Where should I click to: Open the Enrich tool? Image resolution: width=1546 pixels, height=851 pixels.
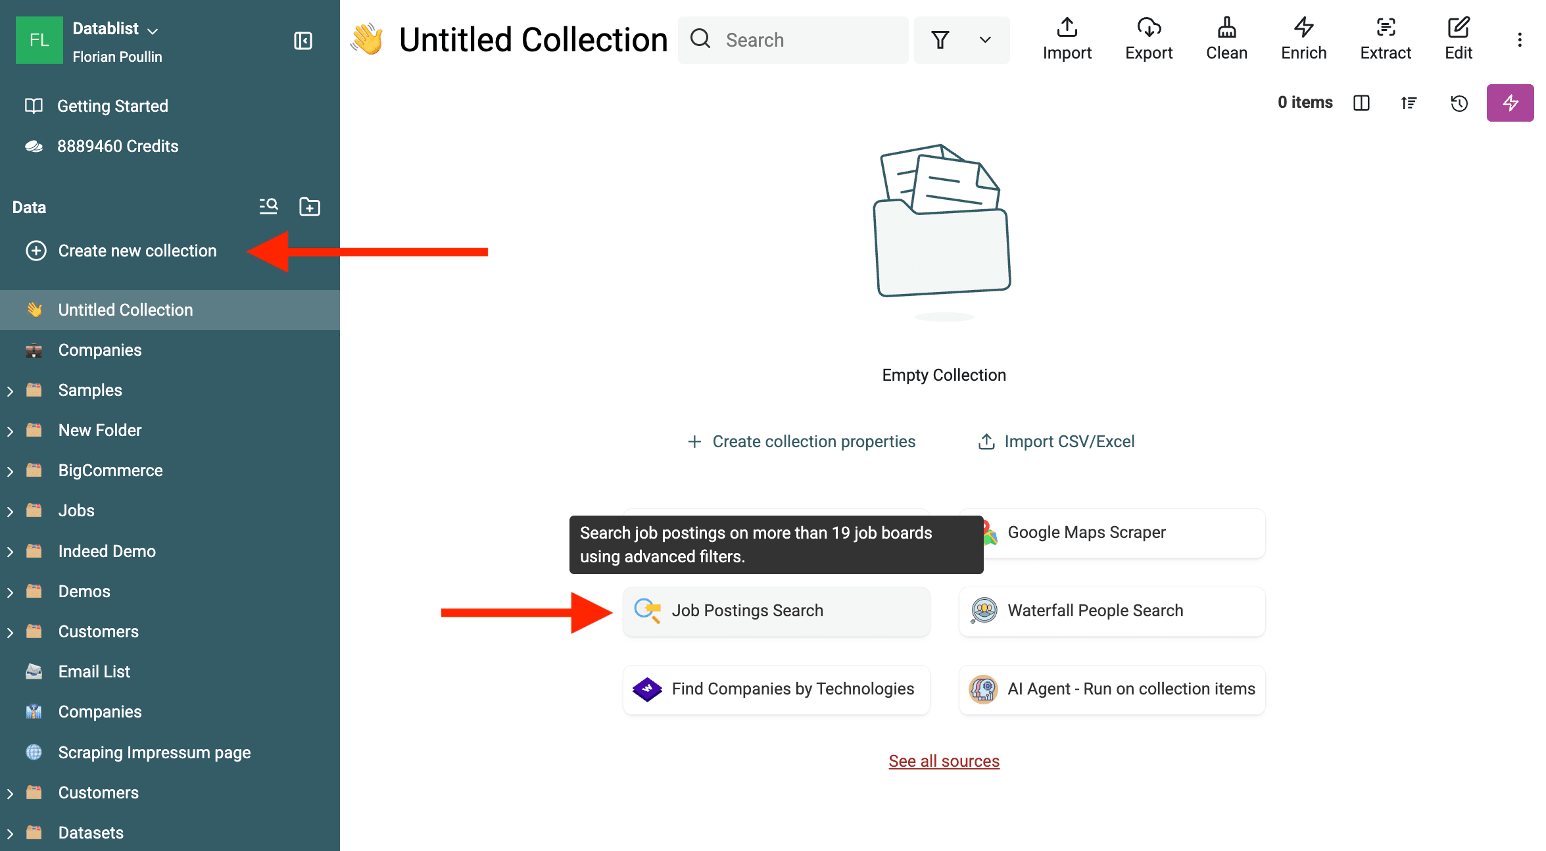pyautogui.click(x=1303, y=39)
